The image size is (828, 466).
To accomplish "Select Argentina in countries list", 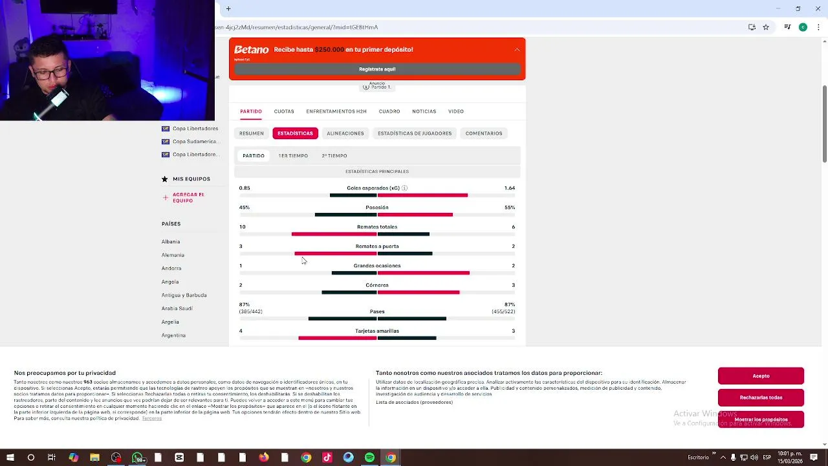I will (x=173, y=335).
